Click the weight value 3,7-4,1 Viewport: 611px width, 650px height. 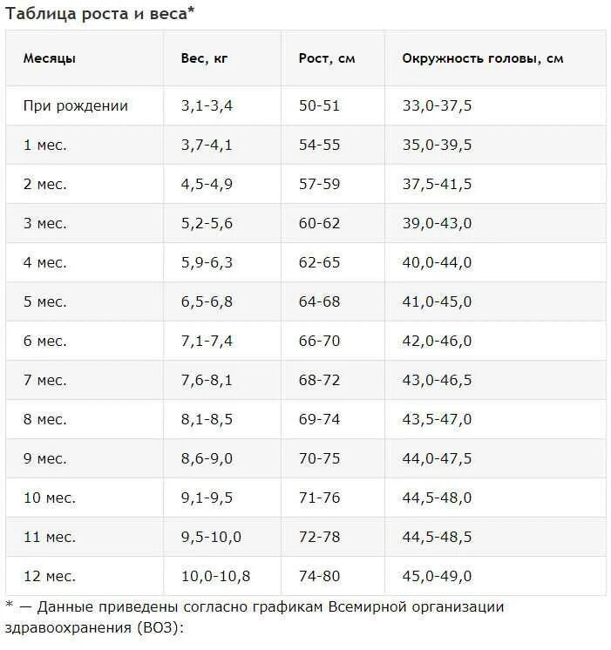[x=207, y=146]
